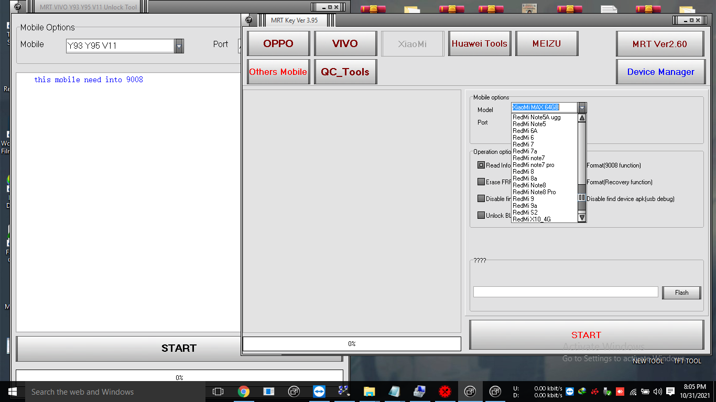Click the Flash file path input field

[x=566, y=292]
